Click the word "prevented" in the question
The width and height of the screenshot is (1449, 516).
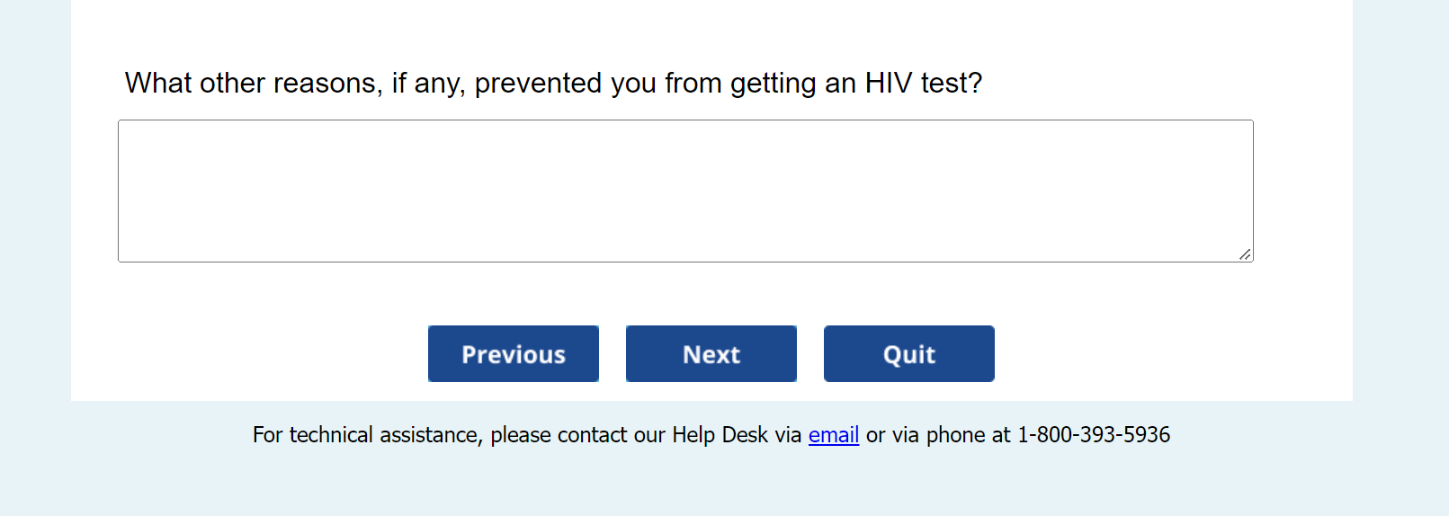[x=538, y=83]
